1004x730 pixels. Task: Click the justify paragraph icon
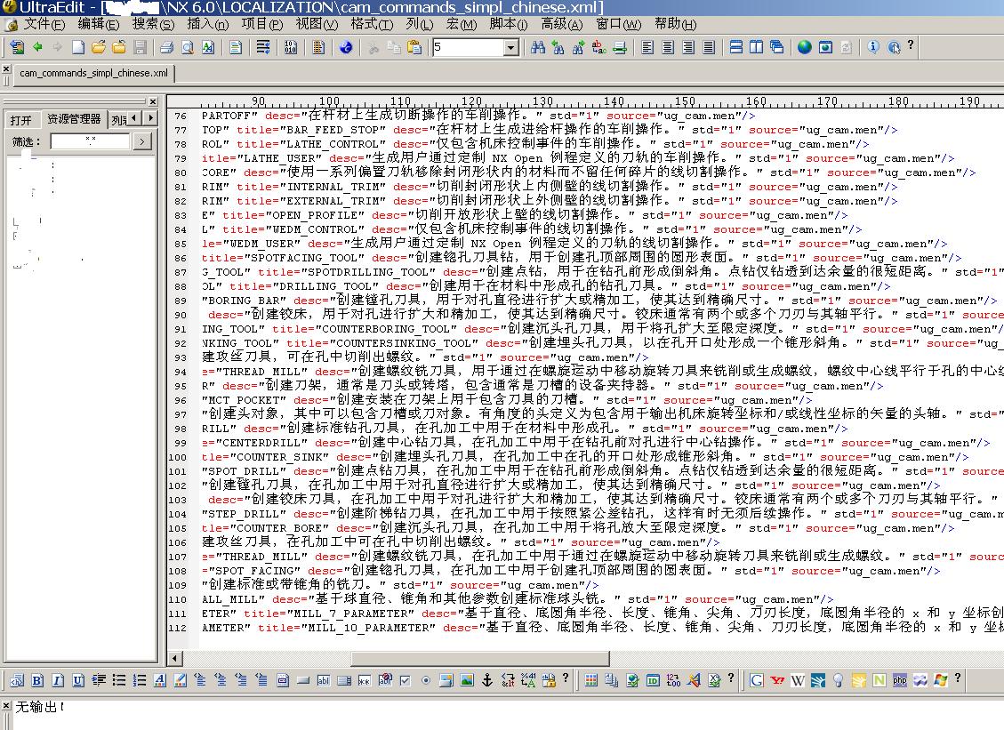(x=709, y=47)
